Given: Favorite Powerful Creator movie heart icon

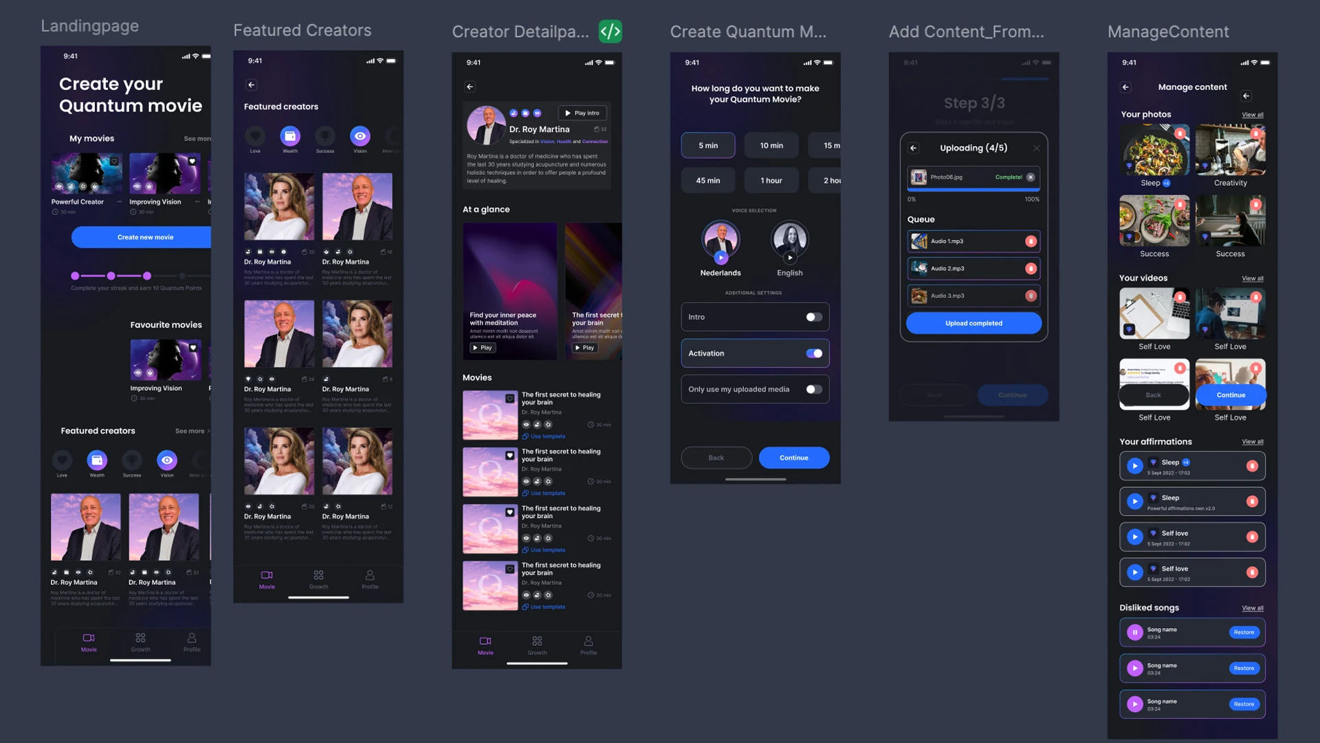Looking at the screenshot, I should (x=114, y=162).
